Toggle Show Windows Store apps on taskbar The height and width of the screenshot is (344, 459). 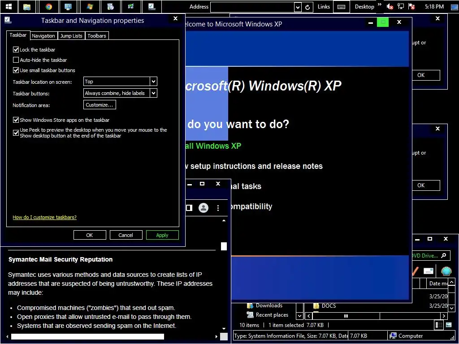click(x=16, y=120)
